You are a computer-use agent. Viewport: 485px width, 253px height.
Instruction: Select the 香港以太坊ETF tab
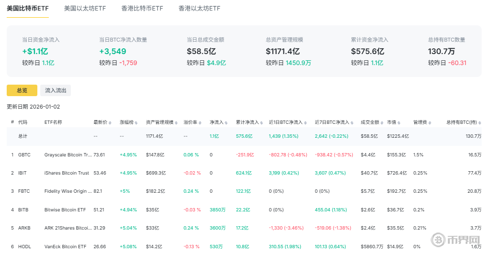pyautogui.click(x=199, y=9)
